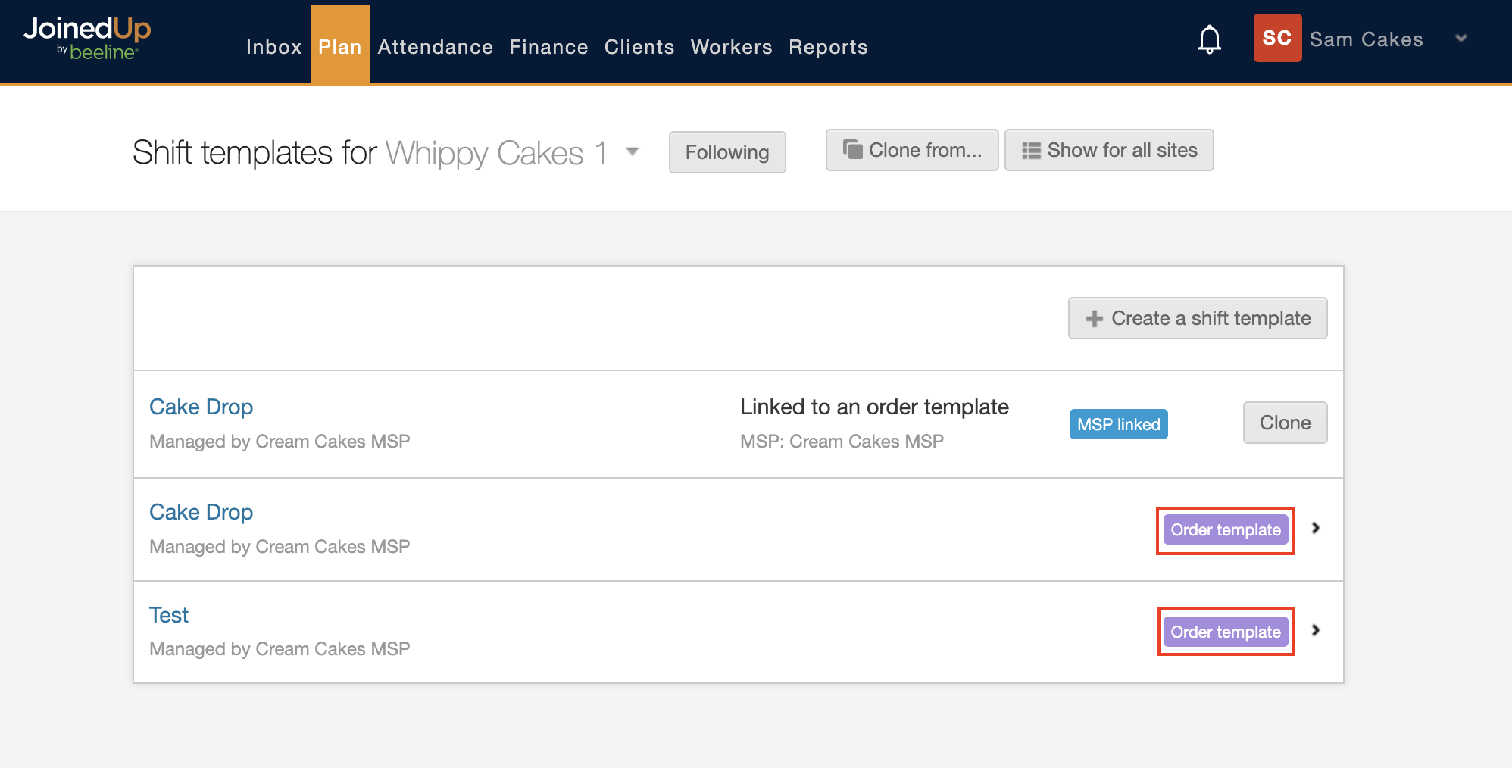Go to the Inbox tab
1512x768 pixels.
click(x=273, y=47)
